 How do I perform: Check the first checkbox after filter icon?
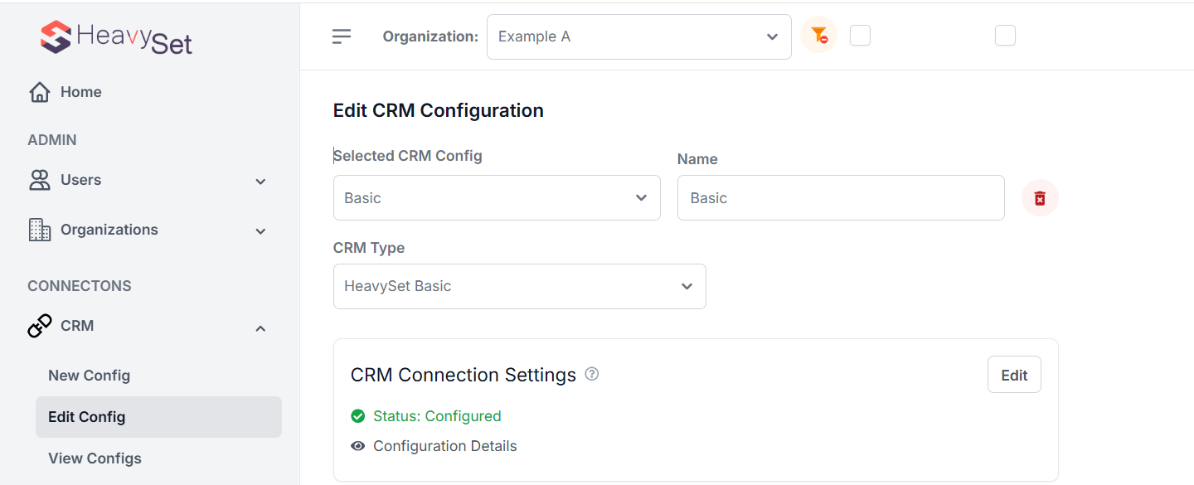click(860, 36)
